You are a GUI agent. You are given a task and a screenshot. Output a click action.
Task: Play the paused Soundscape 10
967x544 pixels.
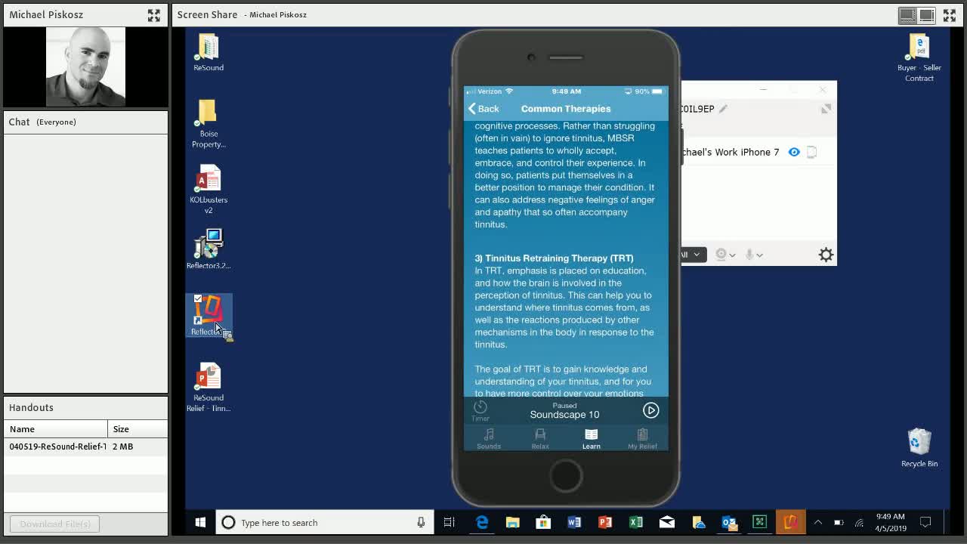[x=650, y=410]
